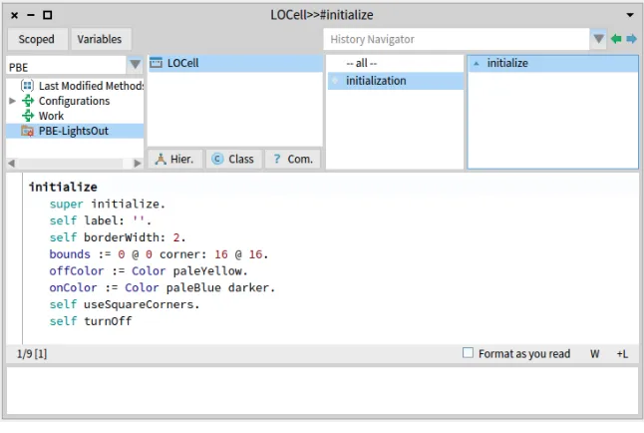The height and width of the screenshot is (433, 644).
Task: Click the Class circle C icon
Action: (217, 159)
